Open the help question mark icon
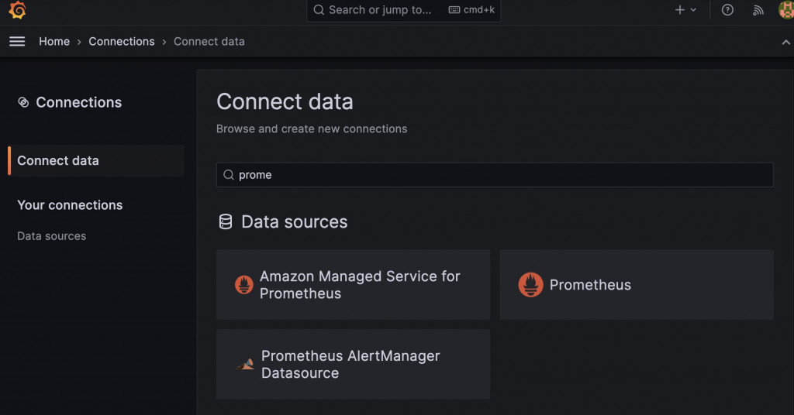The width and height of the screenshot is (794, 415). [727, 10]
